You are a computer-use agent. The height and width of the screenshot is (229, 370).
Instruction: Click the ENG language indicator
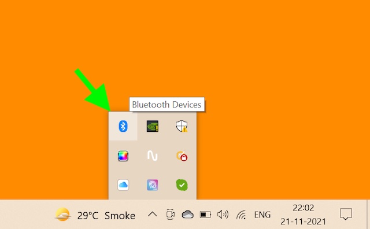pyautogui.click(x=262, y=215)
